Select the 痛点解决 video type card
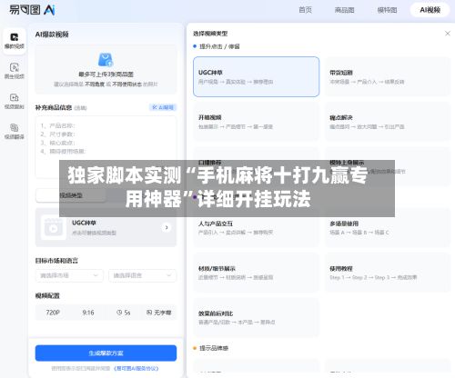 (x=388, y=122)
